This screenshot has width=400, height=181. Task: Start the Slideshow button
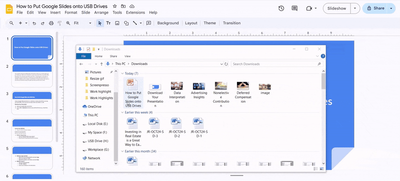click(336, 8)
